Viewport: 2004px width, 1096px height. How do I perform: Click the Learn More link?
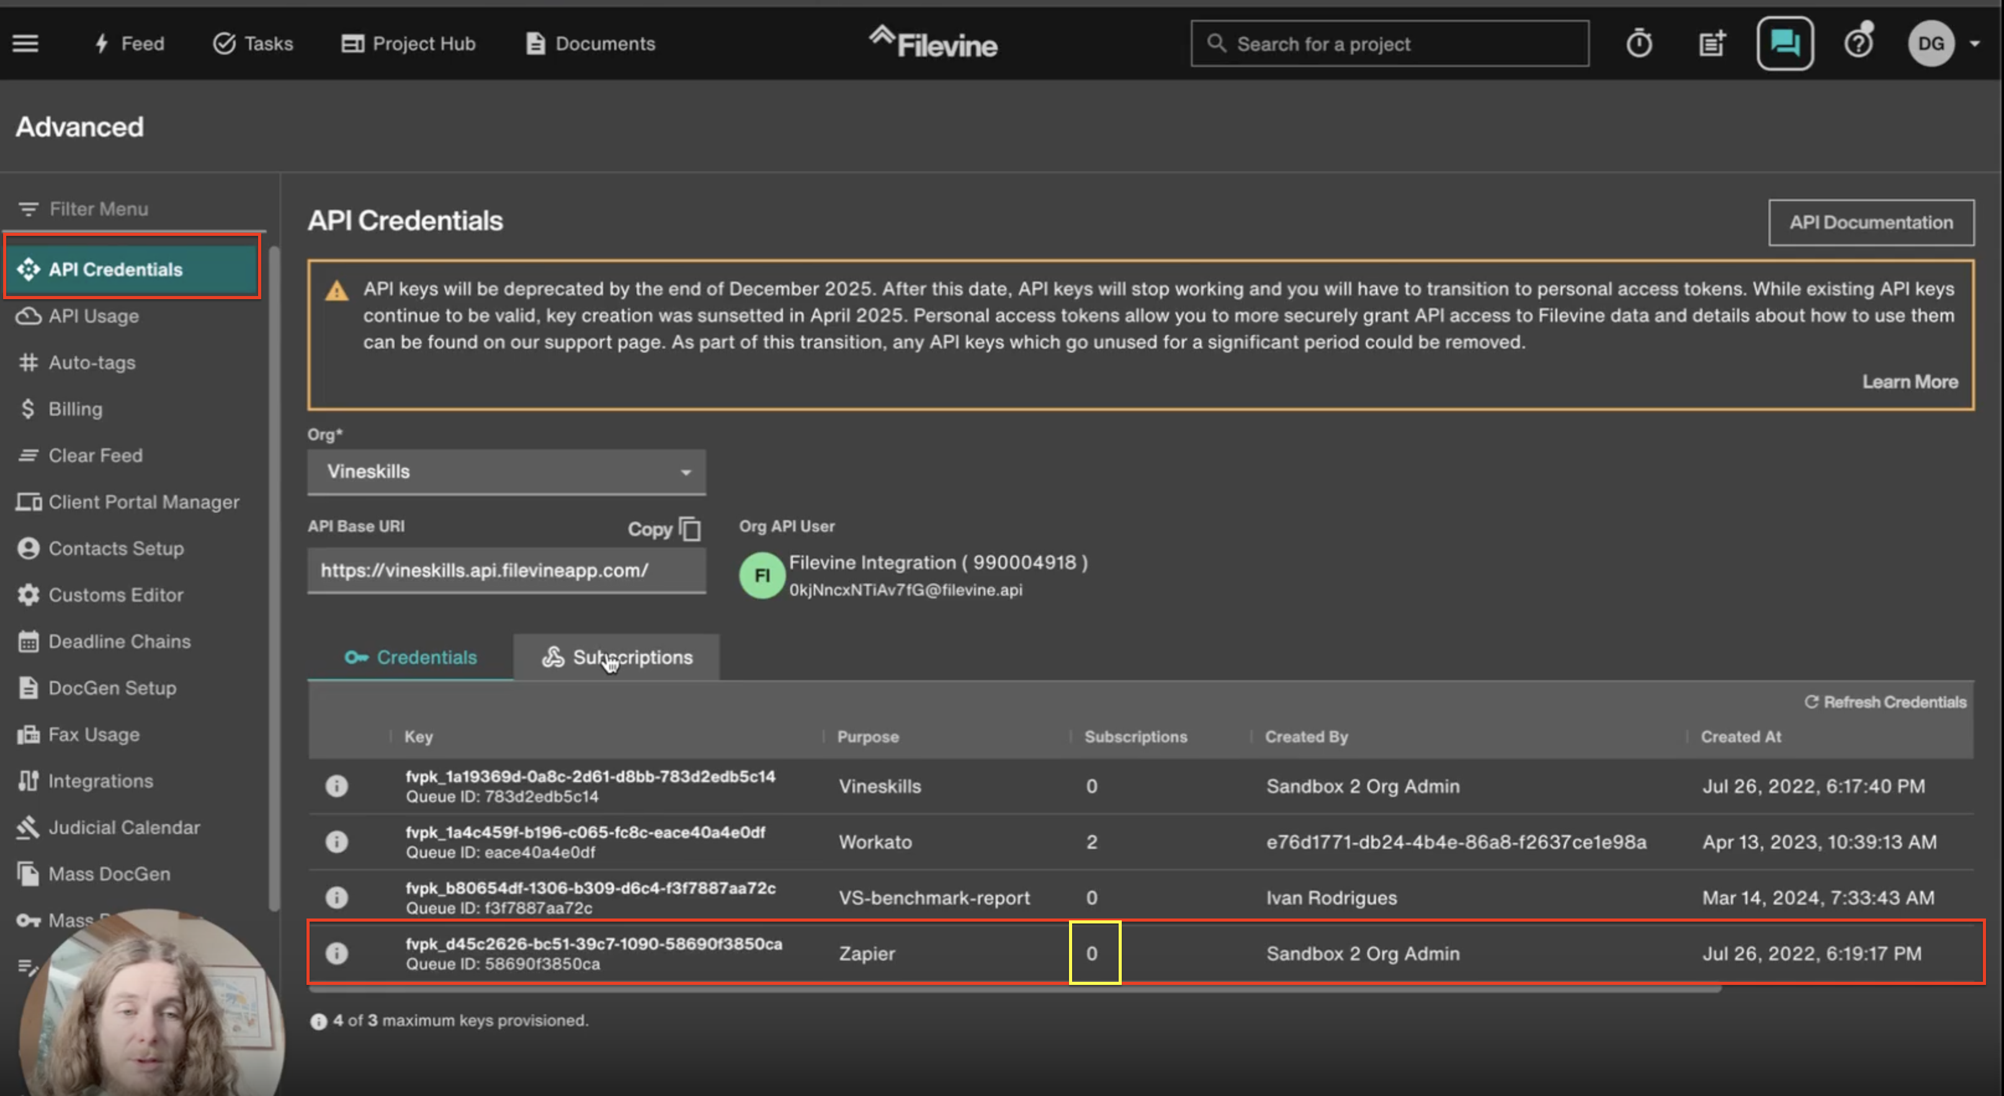tap(1910, 382)
